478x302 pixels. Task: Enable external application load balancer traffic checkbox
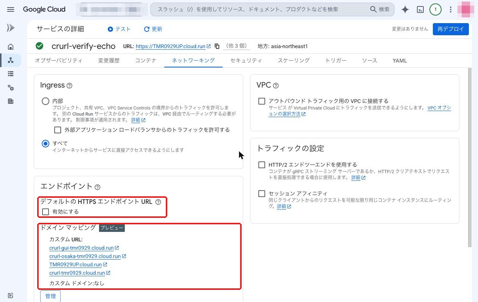pos(58,130)
